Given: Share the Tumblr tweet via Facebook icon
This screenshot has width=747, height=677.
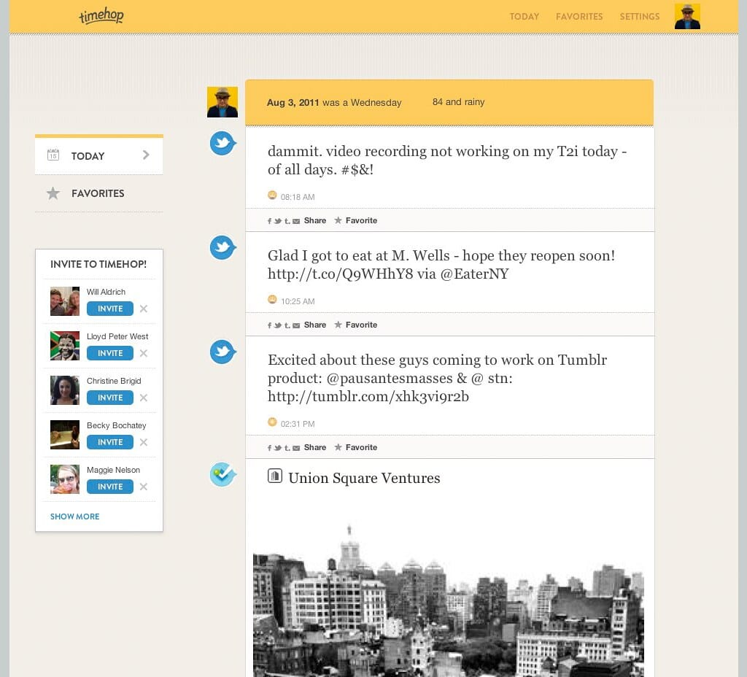Looking at the screenshot, I should [270, 448].
